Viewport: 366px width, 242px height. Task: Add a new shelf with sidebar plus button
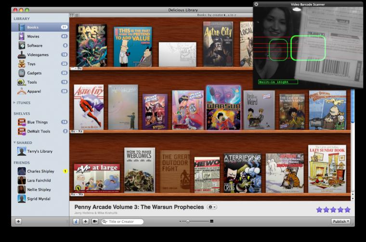(18, 221)
